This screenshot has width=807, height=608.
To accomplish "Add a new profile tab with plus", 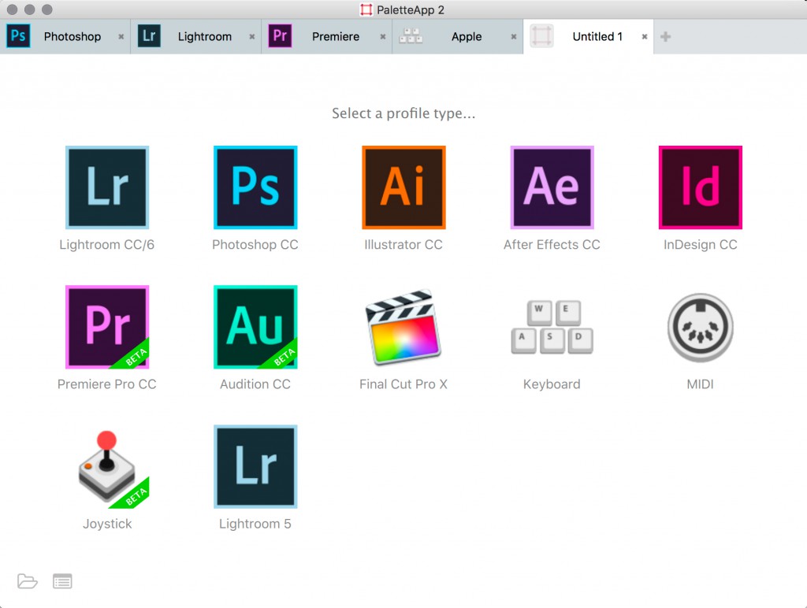I will point(665,36).
